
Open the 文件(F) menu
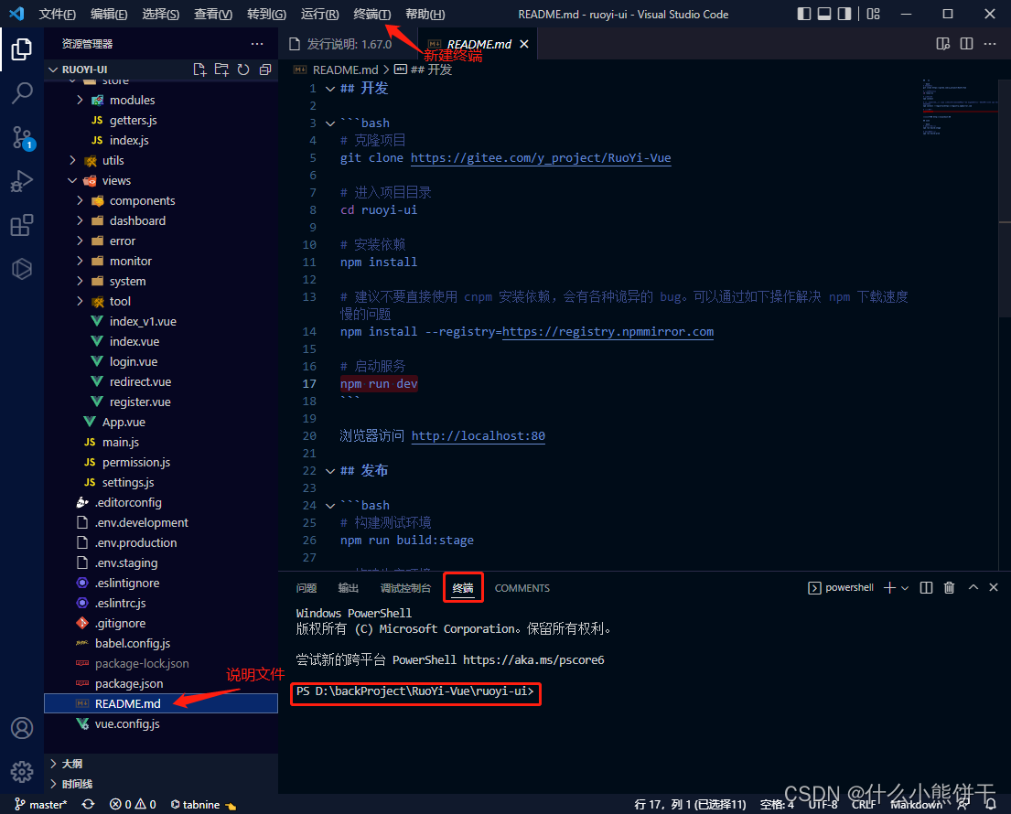point(58,15)
